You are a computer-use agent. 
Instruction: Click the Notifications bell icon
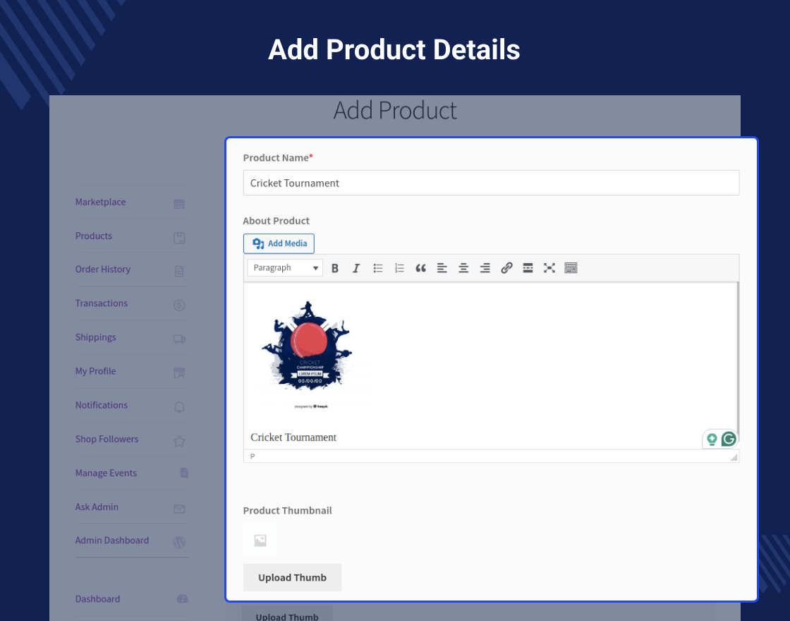click(x=179, y=407)
